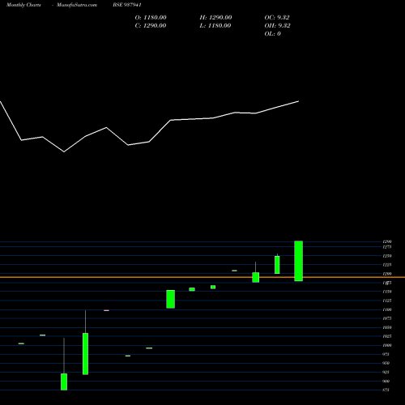Viewport: 405px width, 405px height.
Task: Click the tall green candle spanning 1180 to 1290
Action: tap(298, 261)
